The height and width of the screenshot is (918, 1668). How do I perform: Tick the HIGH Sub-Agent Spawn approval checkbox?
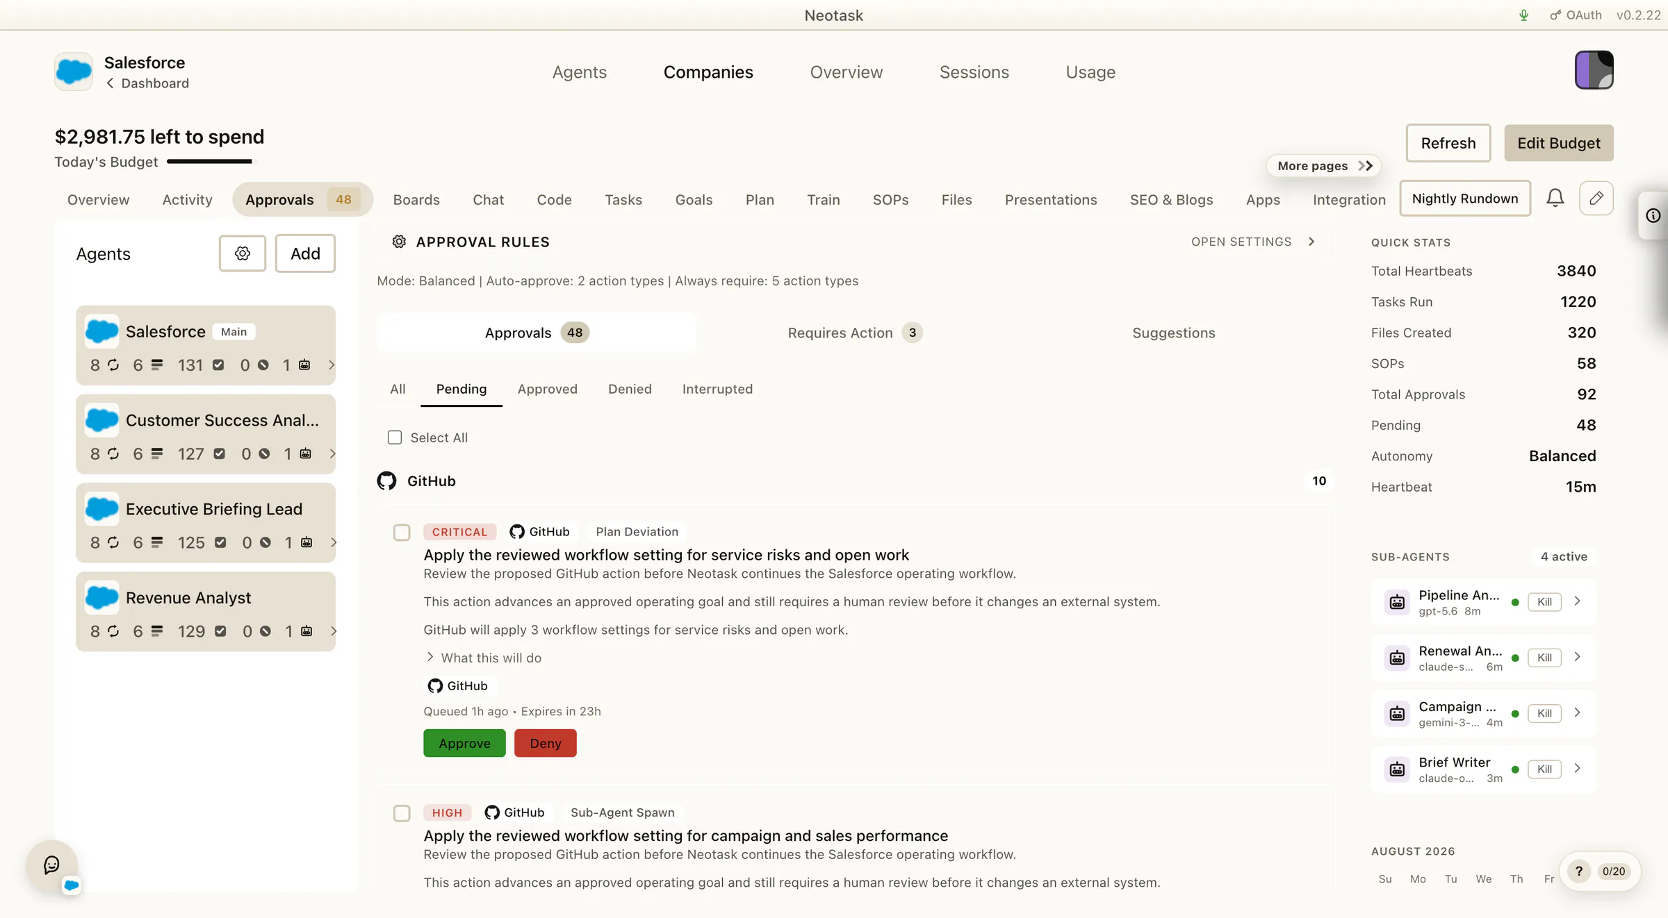(402, 813)
